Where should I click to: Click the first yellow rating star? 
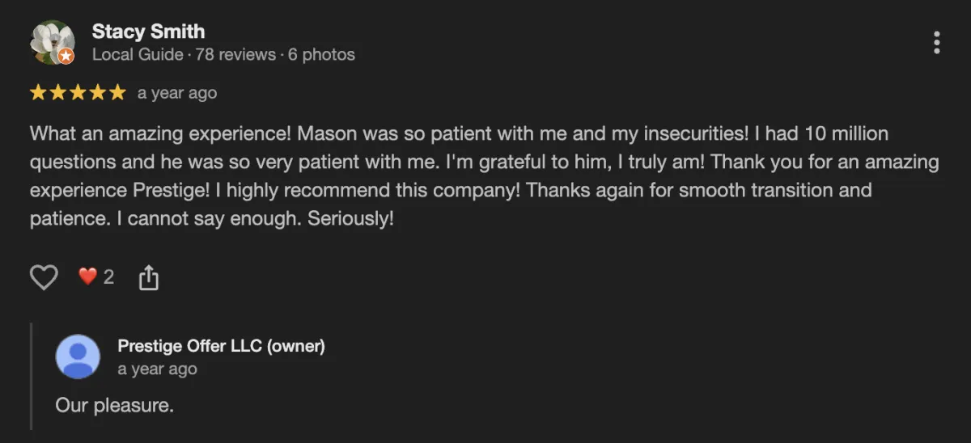38,93
